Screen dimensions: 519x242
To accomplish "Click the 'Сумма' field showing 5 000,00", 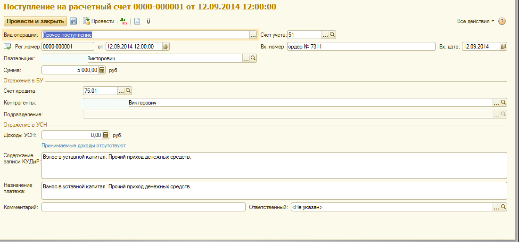I will (70, 70).
